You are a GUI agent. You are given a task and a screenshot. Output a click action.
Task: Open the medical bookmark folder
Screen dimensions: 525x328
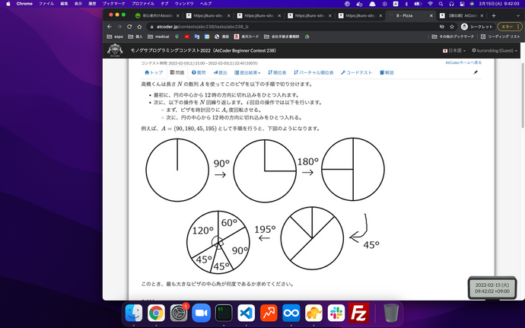tap(158, 37)
